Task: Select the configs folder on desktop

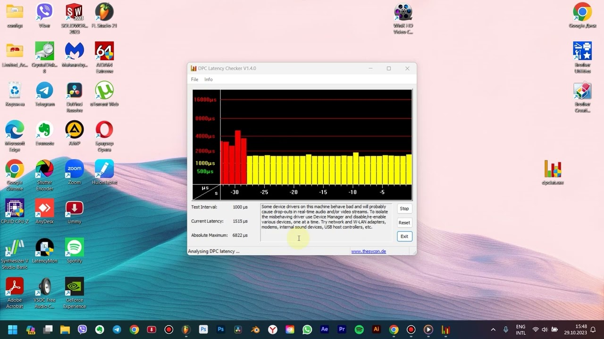Action: tap(15, 16)
